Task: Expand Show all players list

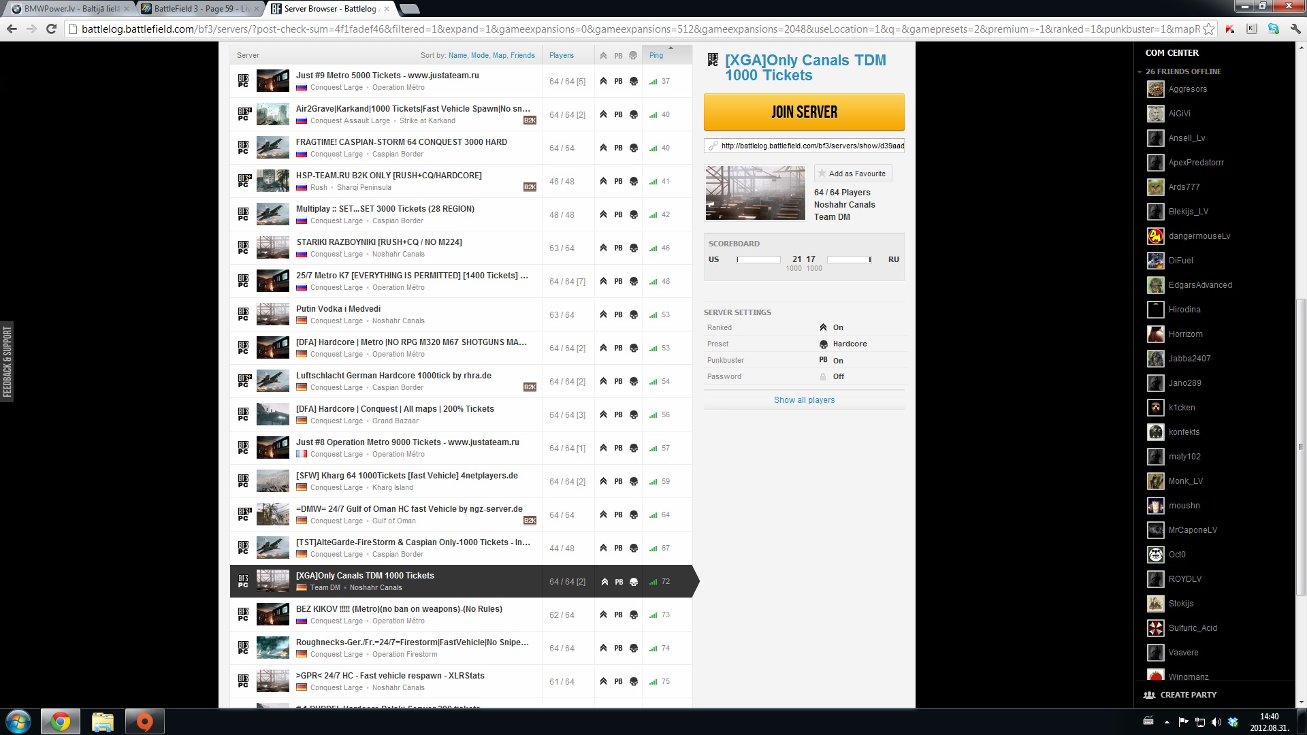Action: [x=804, y=400]
